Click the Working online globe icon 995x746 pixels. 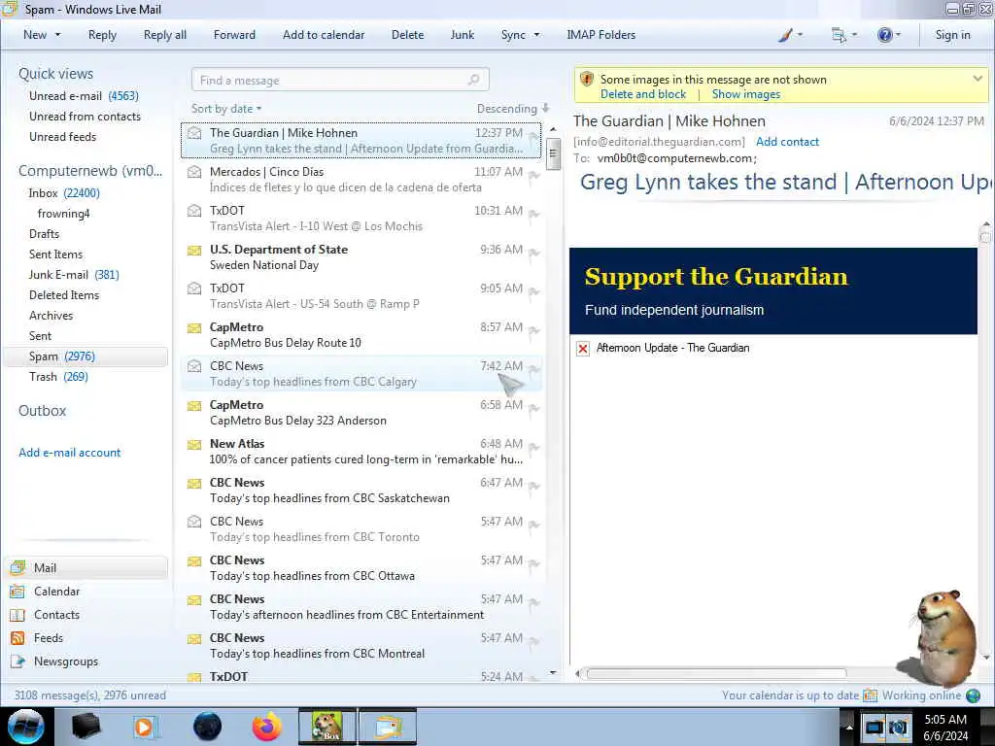pos(973,695)
